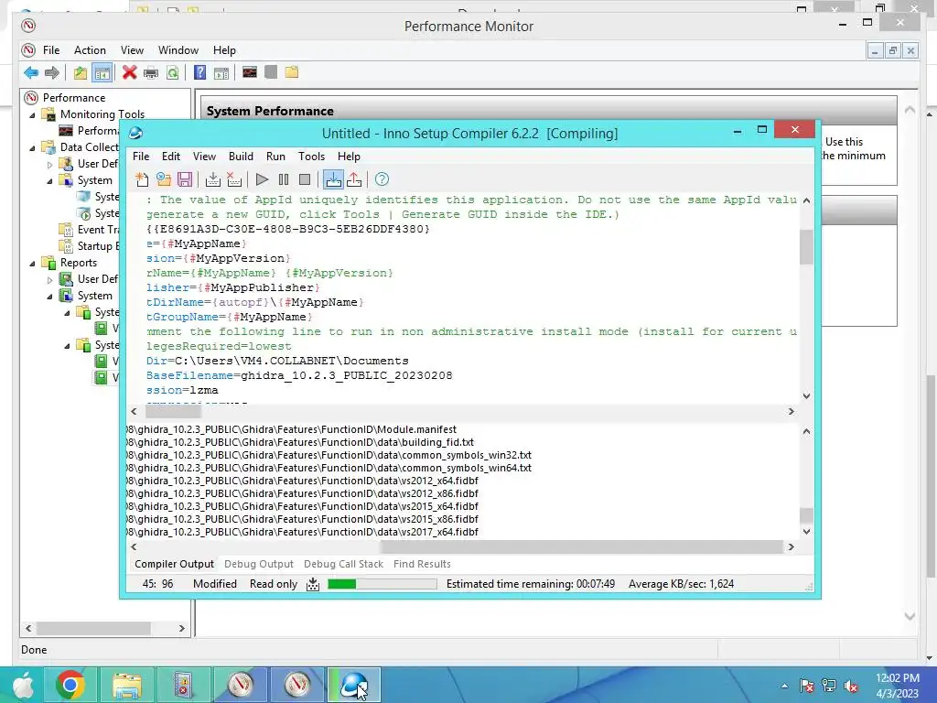
Task: Create a new script in Inno Setup
Action: pyautogui.click(x=142, y=179)
